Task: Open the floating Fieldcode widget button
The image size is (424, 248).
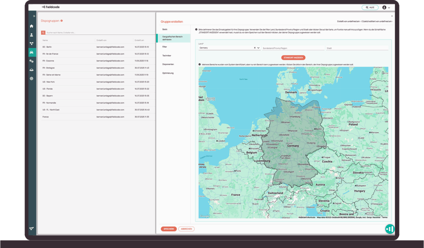Action: coord(390,229)
